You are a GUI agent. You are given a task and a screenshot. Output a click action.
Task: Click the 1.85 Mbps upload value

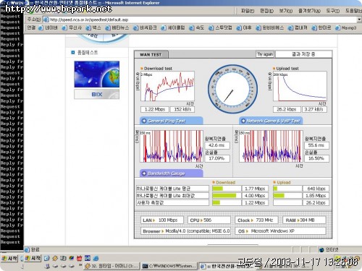point(316,196)
